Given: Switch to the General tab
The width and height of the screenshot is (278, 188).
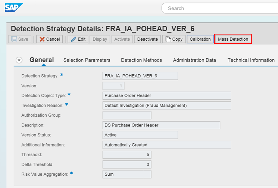Looking at the screenshot, I should point(42,60).
